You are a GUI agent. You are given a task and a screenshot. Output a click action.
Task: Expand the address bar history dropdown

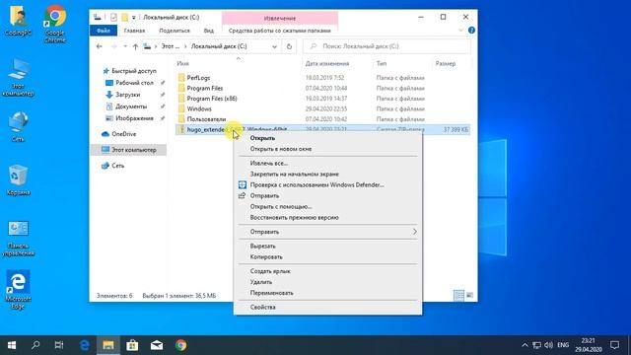[274, 46]
